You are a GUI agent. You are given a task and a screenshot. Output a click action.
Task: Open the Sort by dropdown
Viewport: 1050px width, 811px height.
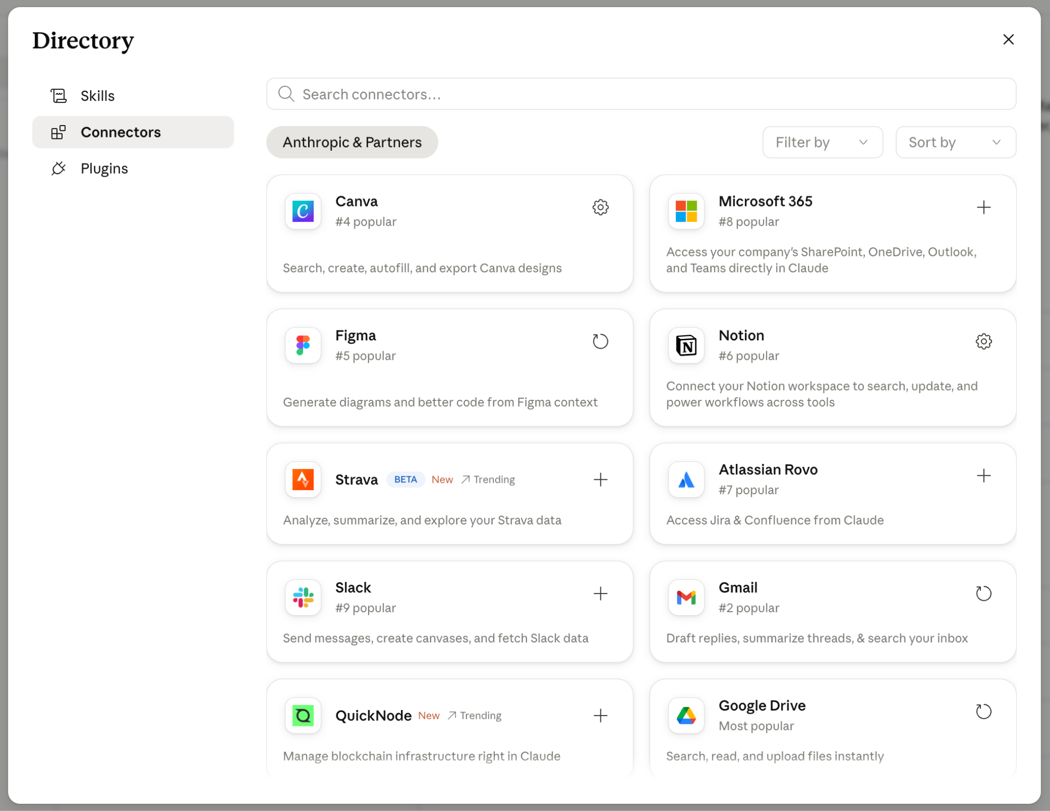point(955,143)
